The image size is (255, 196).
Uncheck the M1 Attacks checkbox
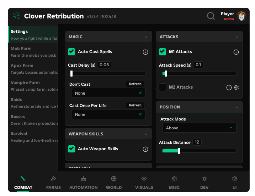[163, 52]
